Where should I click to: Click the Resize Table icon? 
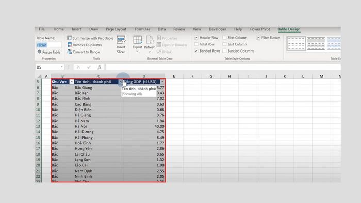(x=39, y=52)
